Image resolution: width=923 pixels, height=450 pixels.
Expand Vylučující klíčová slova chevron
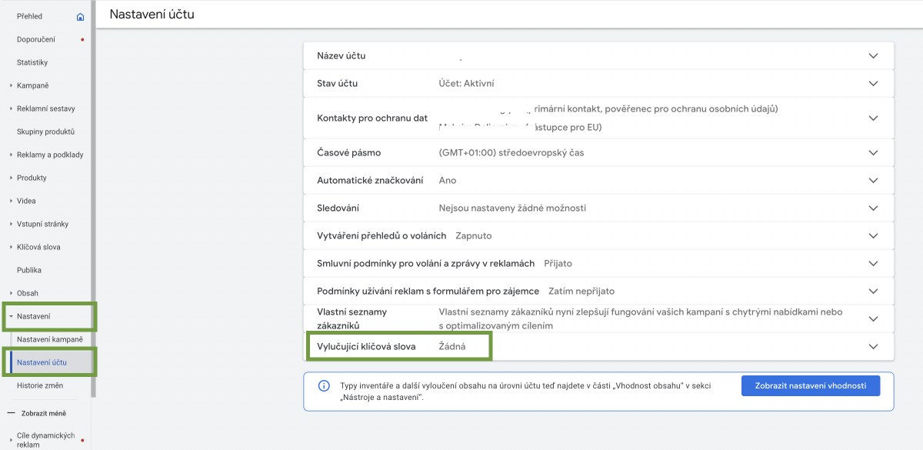coord(873,346)
